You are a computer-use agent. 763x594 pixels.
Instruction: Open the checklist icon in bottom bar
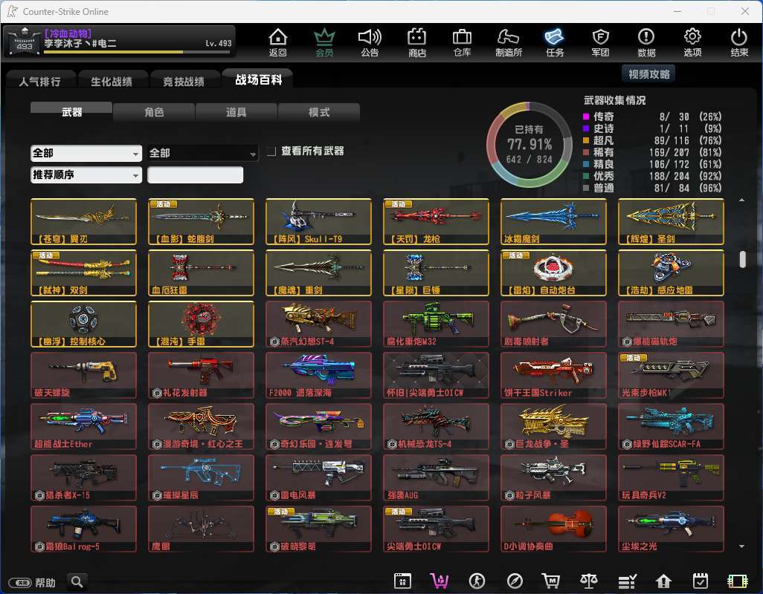(x=627, y=581)
